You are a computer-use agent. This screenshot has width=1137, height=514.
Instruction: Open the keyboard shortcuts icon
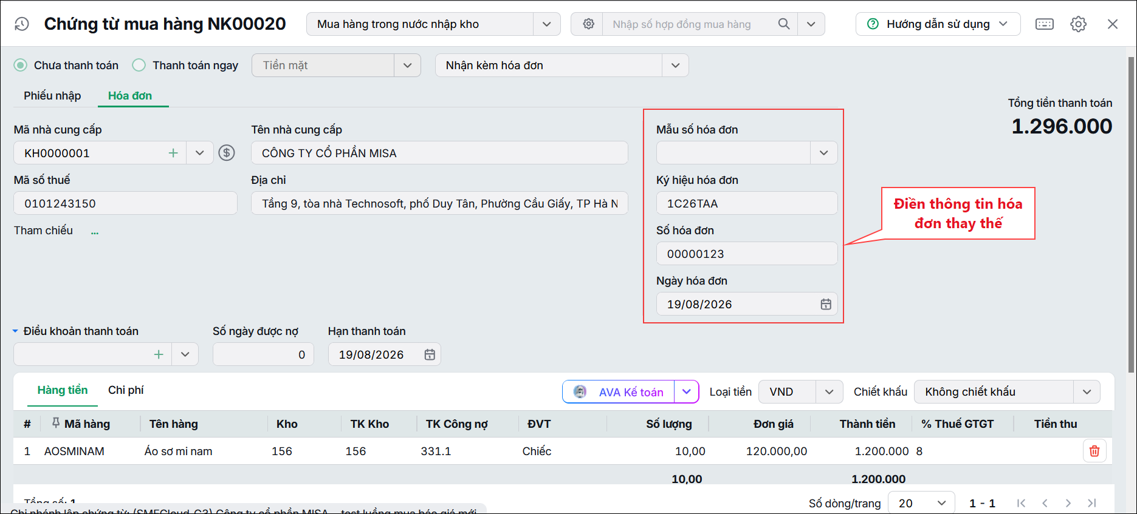pyautogui.click(x=1045, y=24)
